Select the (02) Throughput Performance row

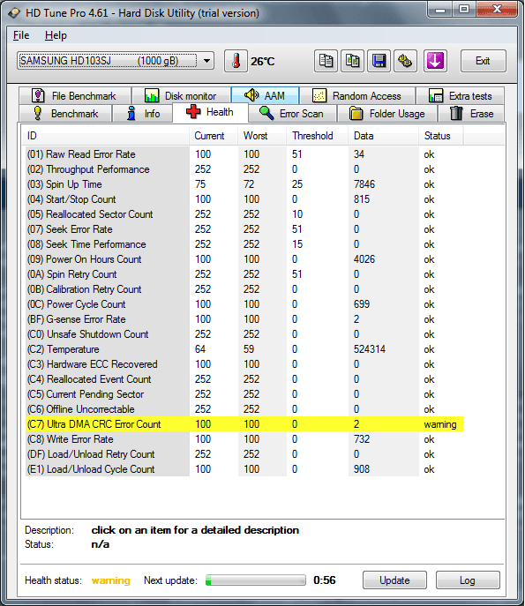pos(244,169)
